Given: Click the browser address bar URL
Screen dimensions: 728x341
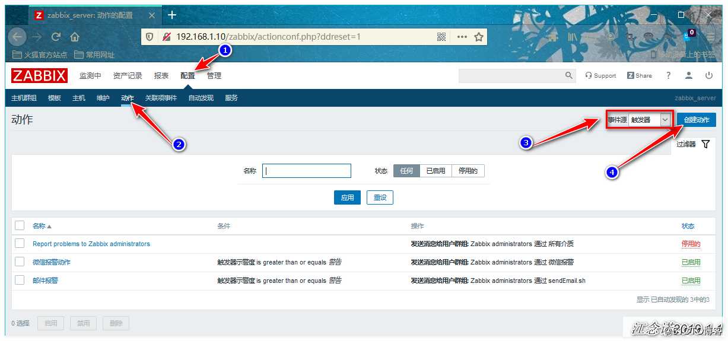Looking at the screenshot, I should (x=268, y=37).
